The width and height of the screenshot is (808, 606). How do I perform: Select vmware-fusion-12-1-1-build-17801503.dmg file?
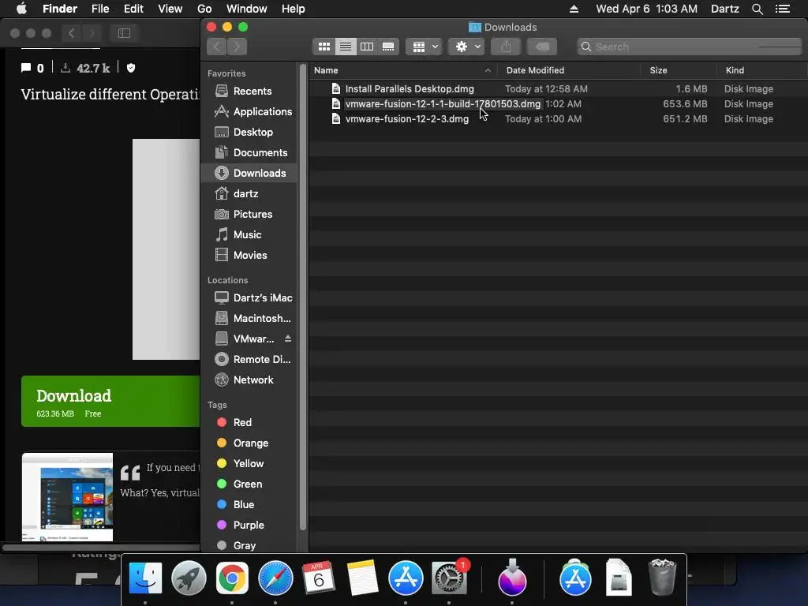coord(559,104)
